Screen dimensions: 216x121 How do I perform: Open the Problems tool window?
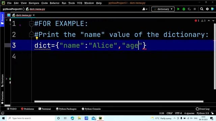pos(27,109)
